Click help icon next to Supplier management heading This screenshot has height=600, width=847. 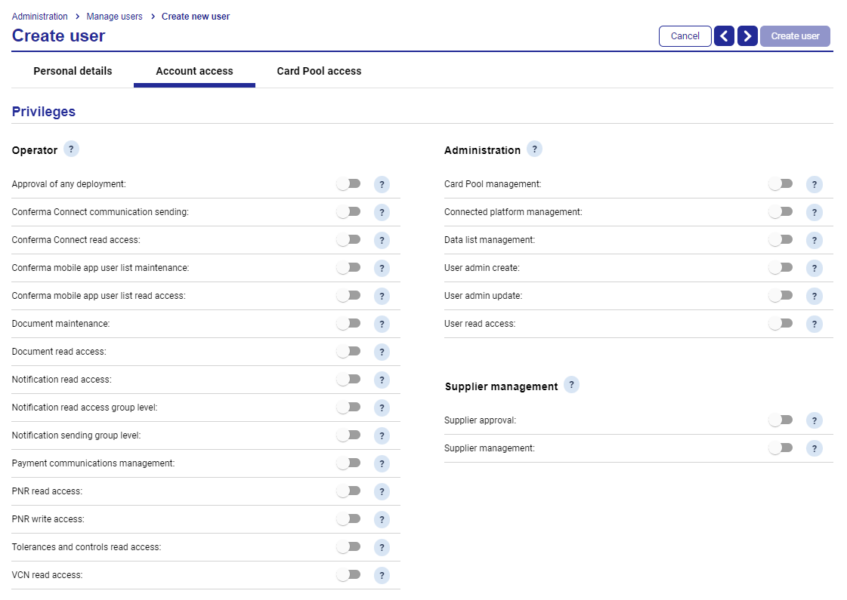[x=571, y=385]
